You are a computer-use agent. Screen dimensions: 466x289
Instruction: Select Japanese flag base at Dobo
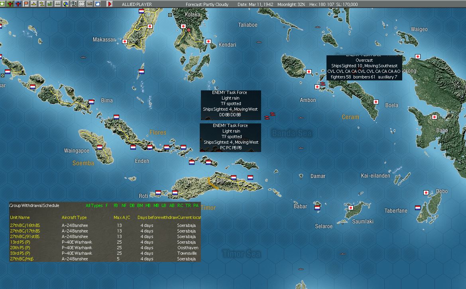(x=426, y=193)
